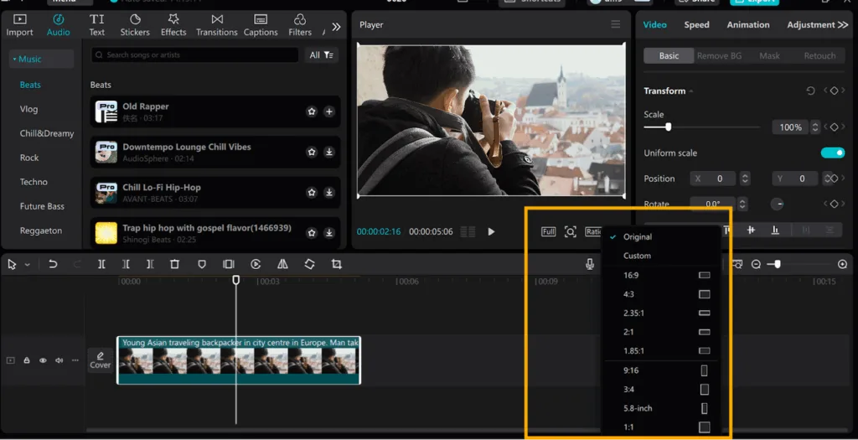The width and height of the screenshot is (858, 440).
Task: Click the Position Y value field
Action: tap(796, 179)
